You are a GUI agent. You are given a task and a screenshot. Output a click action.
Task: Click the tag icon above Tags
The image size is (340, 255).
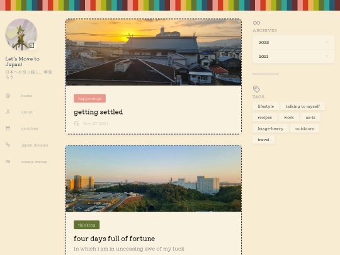(256, 89)
